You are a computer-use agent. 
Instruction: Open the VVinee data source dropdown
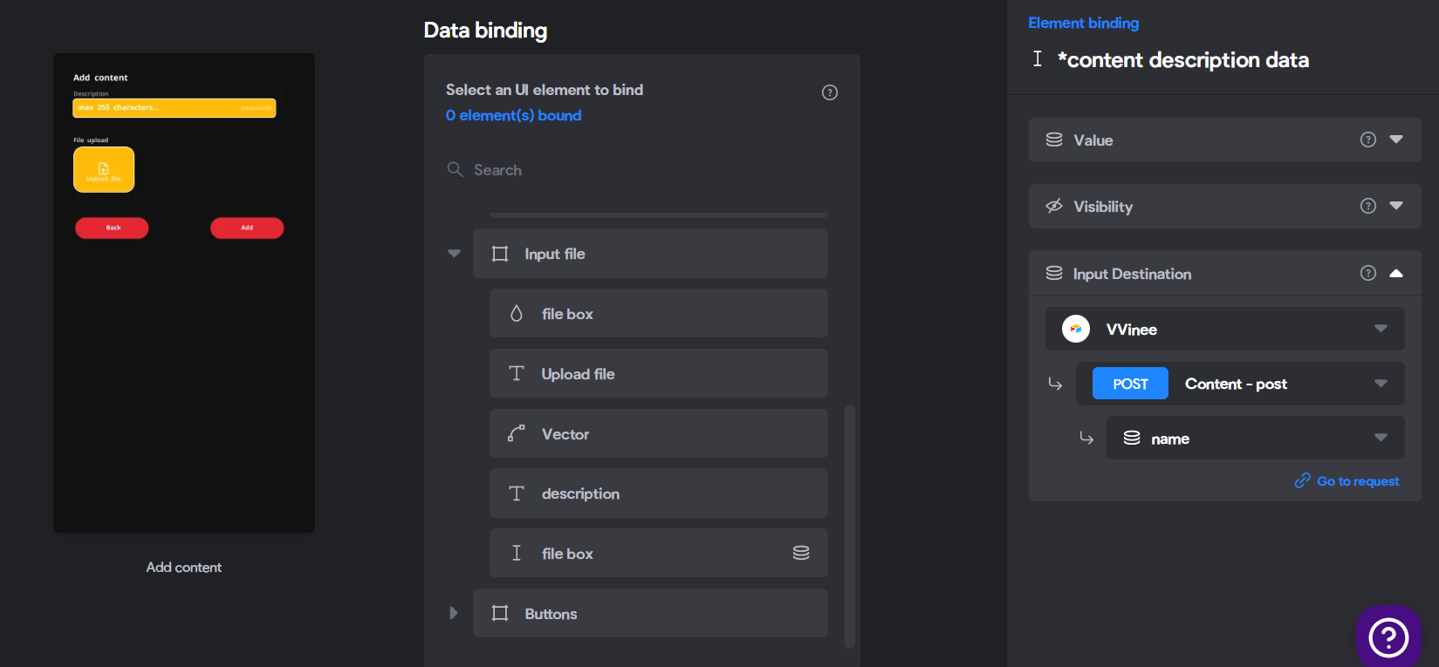[1225, 329]
